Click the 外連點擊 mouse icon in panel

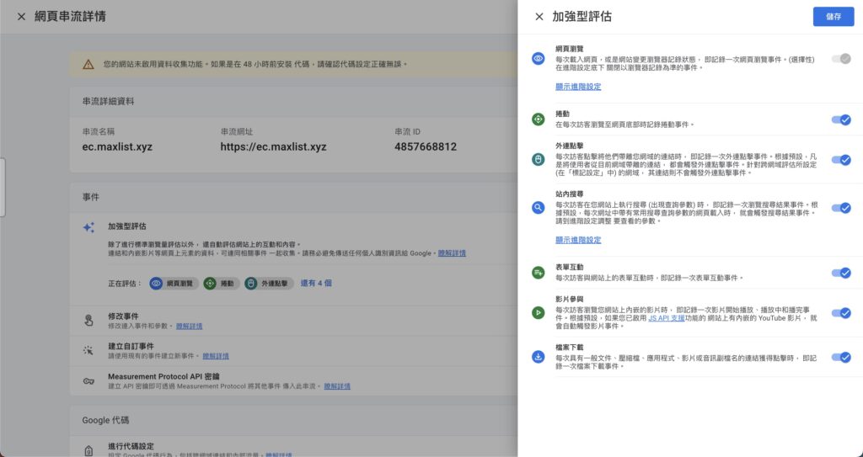tap(539, 159)
